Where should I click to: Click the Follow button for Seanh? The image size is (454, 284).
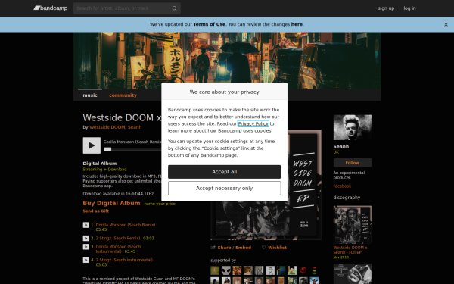point(353,163)
